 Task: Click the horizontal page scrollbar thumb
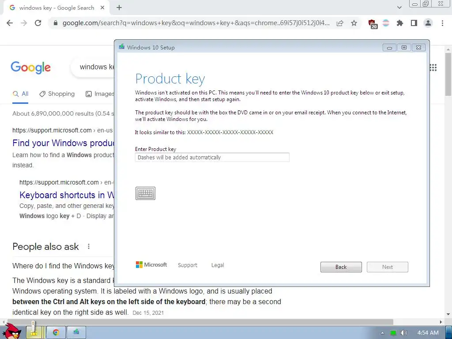(200, 322)
